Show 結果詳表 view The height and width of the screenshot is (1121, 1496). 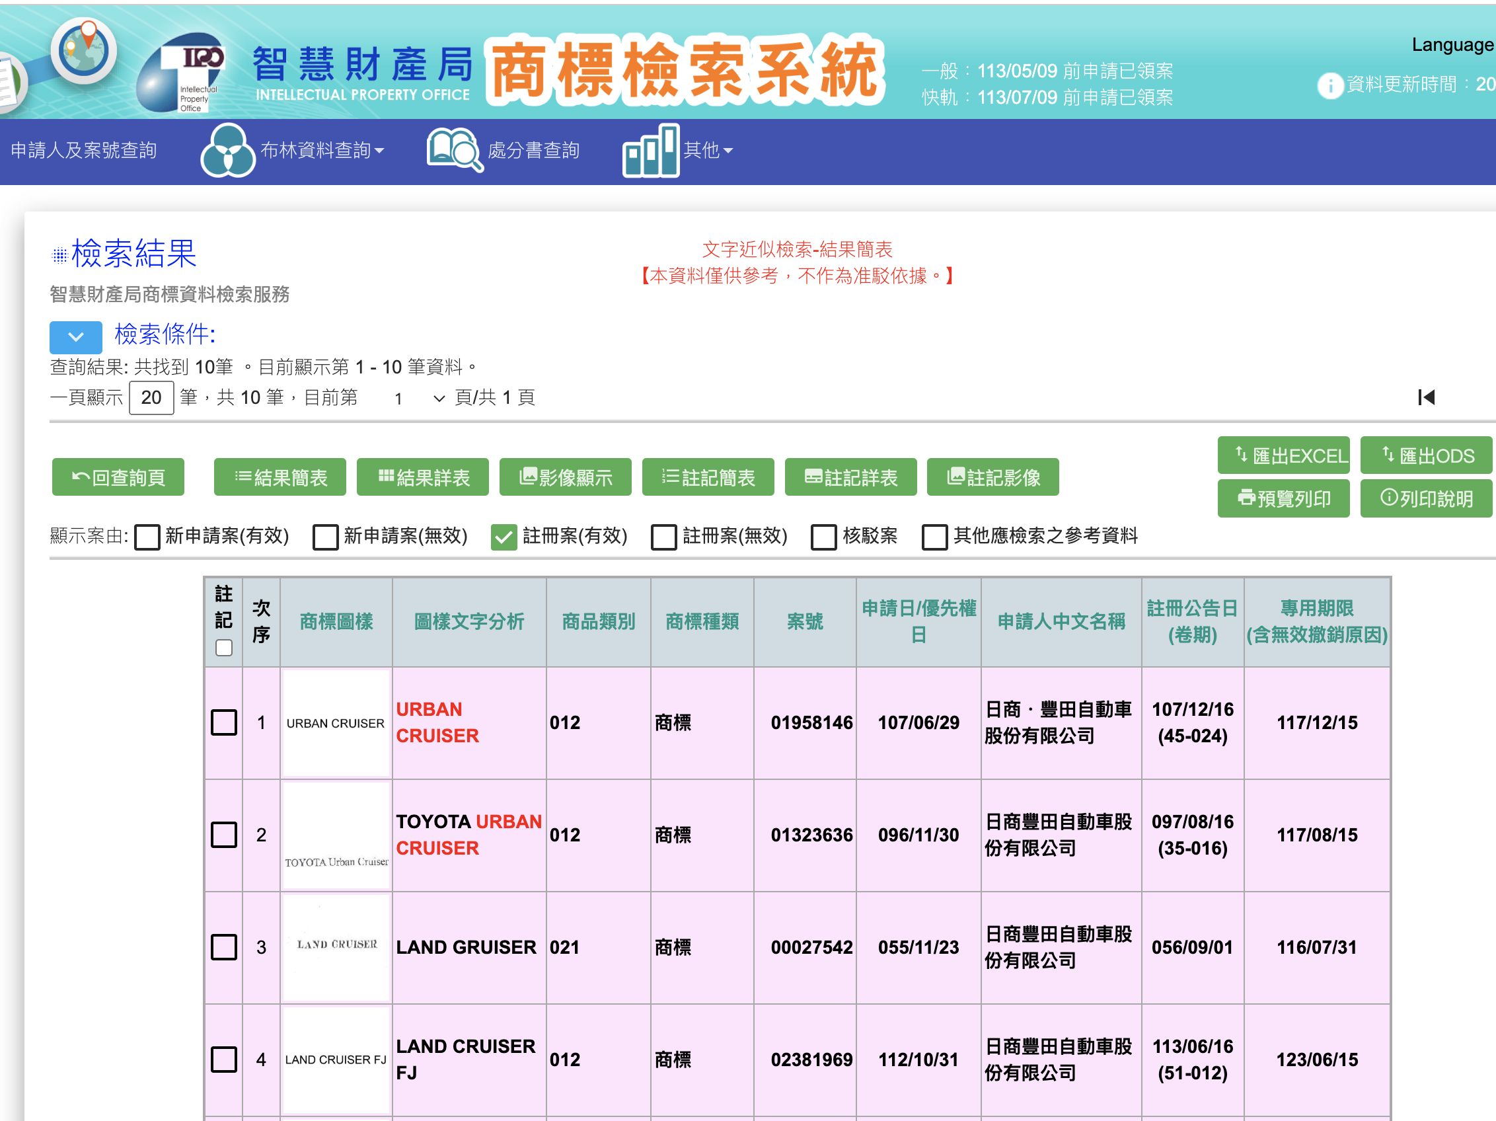(423, 478)
